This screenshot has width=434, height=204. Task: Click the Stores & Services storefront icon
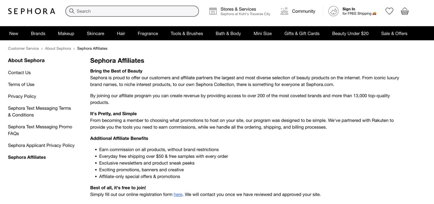pos(213,11)
